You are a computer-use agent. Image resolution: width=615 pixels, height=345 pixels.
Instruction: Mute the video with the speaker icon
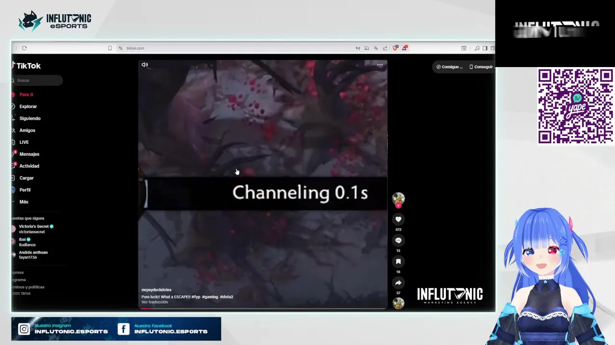145,65
